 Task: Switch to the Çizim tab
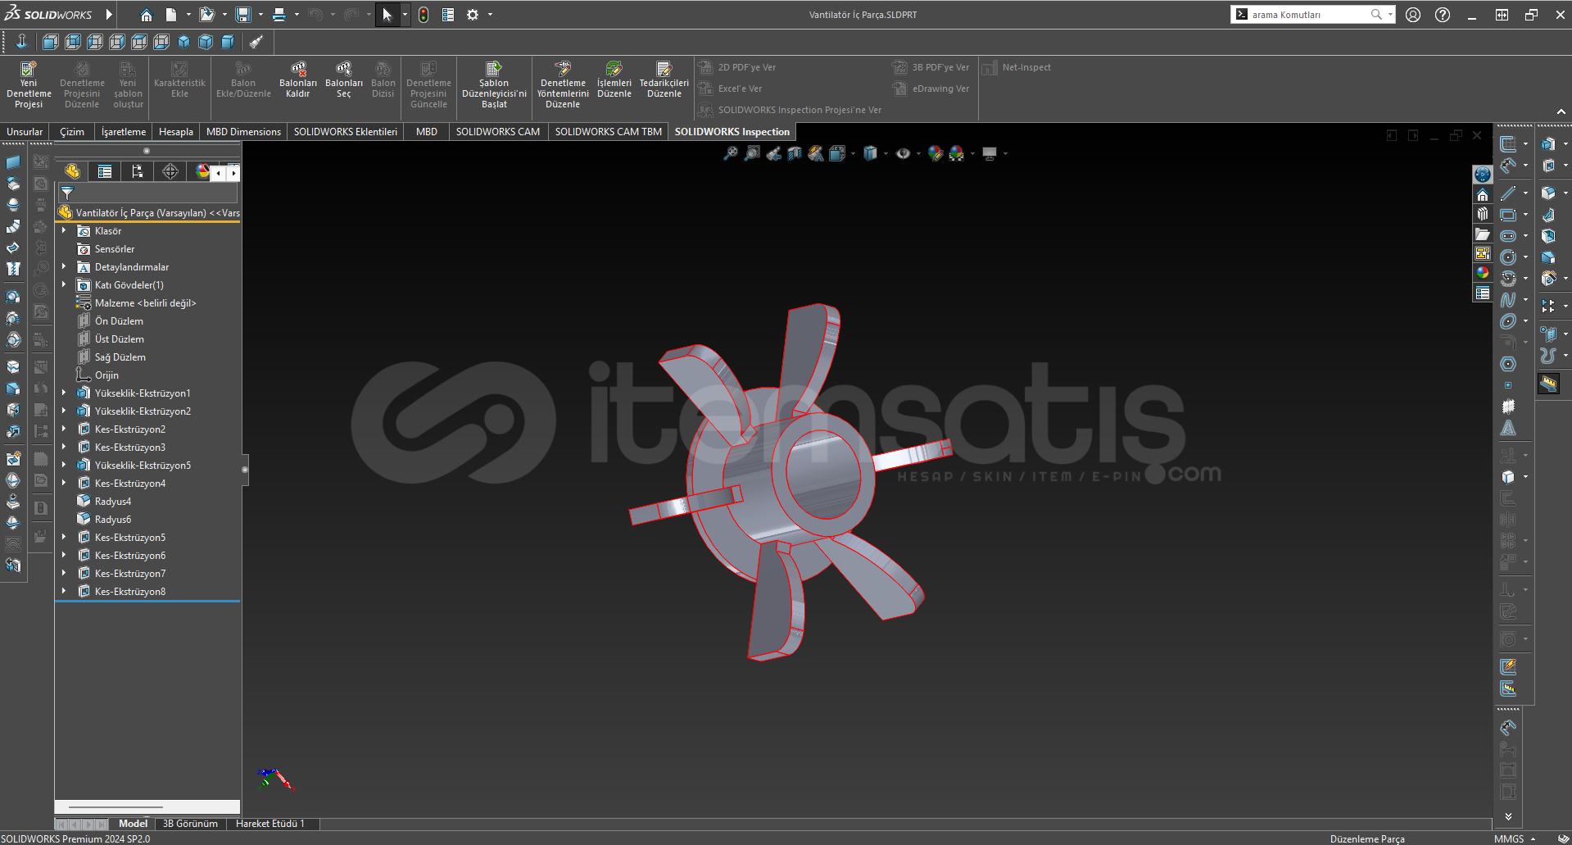pos(72,131)
